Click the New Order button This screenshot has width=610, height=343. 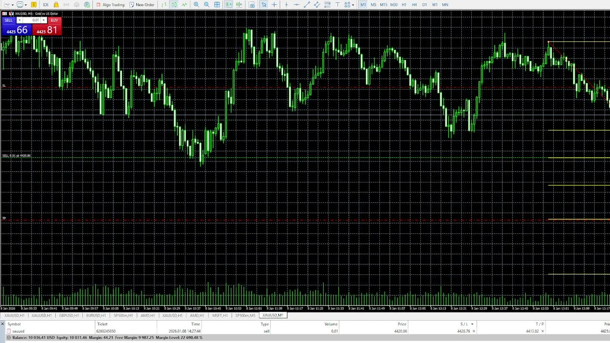click(142, 5)
